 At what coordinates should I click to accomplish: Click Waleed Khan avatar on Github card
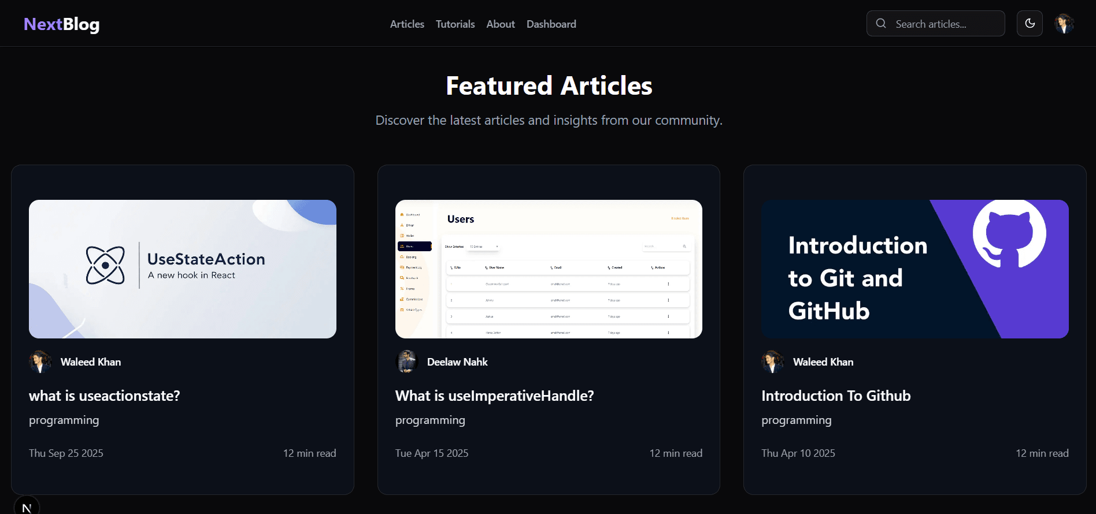tap(773, 362)
